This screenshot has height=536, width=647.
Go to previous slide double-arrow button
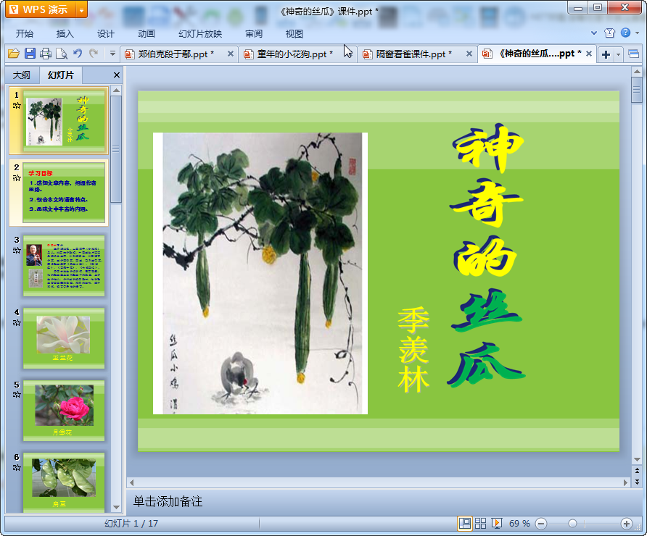pos(637,471)
